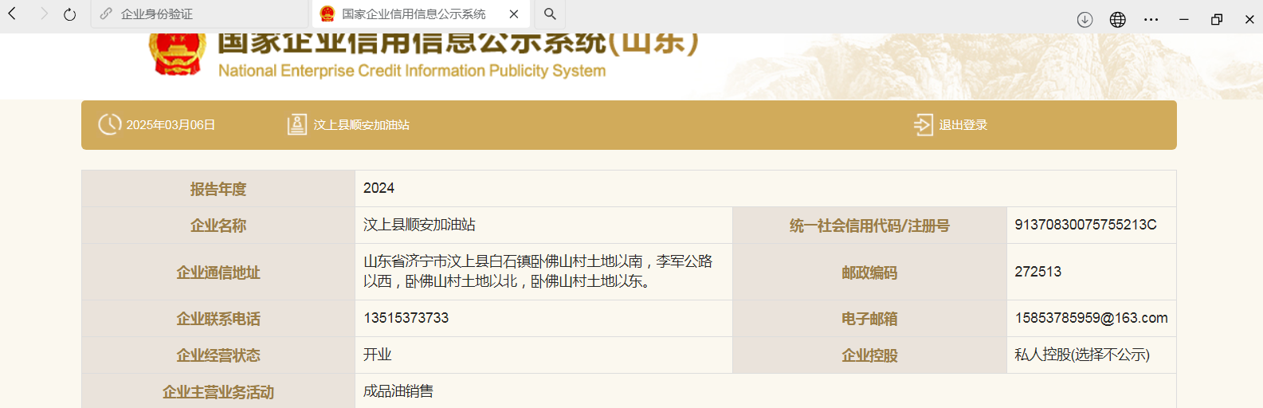Viewport: 1263px width, 408px height.
Task: Close the 国家企业信用信息公示系统 tab
Action: click(514, 14)
